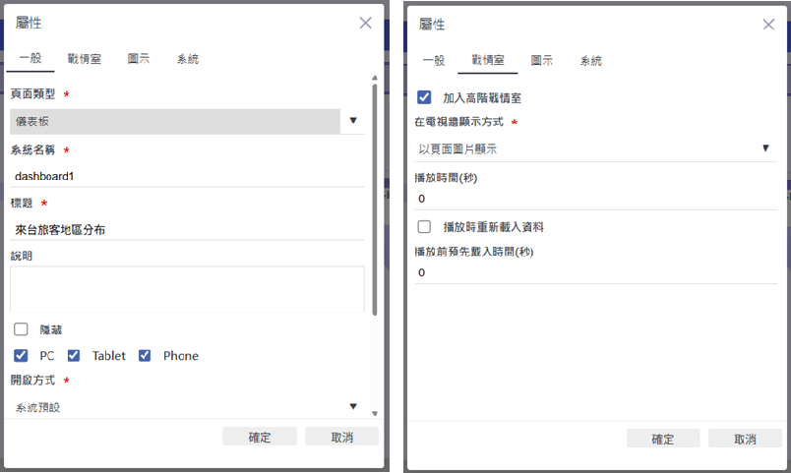The image size is (791, 473).
Task: Click the scrollbar up arrow in the 一般 panel
Action: pyautogui.click(x=374, y=78)
